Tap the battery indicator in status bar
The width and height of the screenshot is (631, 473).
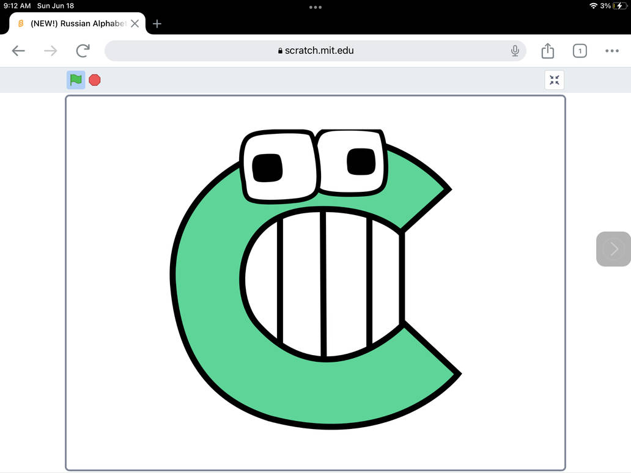[x=620, y=5]
